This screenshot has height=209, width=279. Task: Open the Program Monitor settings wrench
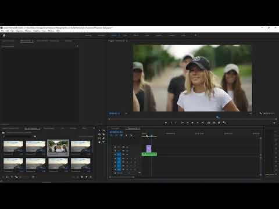pos(260,113)
